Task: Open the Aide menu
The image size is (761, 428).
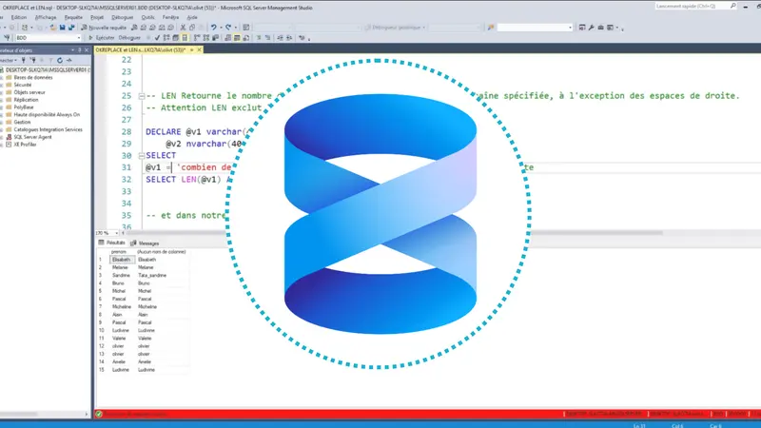Action: click(192, 17)
